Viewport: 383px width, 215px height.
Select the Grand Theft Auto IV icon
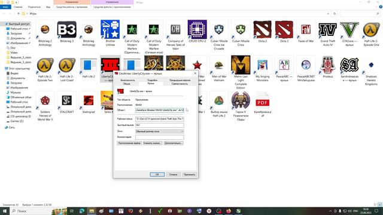(327, 29)
